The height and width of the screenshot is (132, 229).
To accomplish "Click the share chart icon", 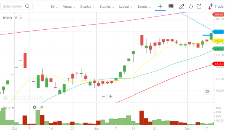I will pos(199,7).
